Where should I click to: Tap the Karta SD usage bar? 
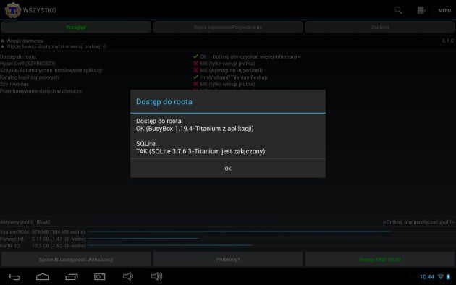[x=271, y=245]
